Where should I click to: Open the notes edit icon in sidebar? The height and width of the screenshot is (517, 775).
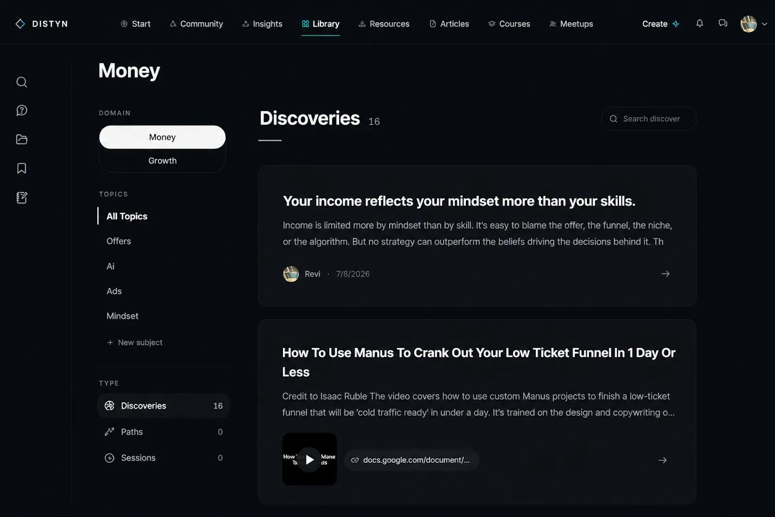click(22, 197)
